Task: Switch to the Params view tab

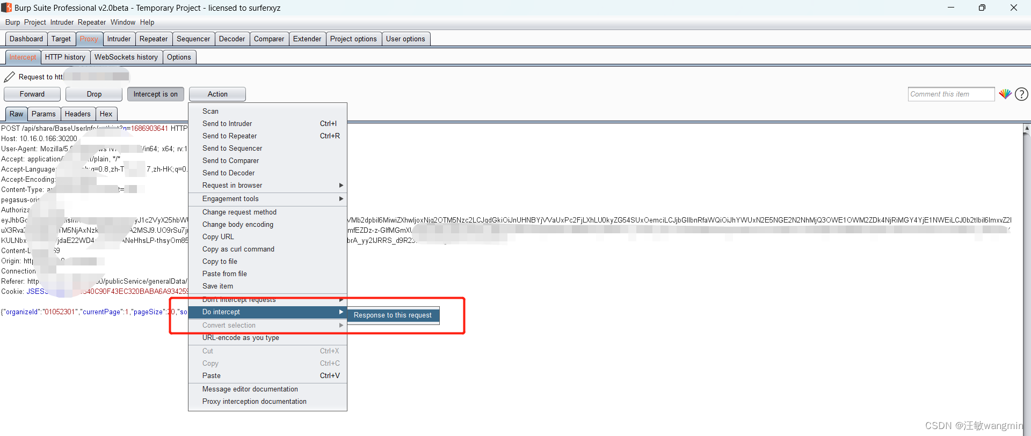Action: 43,114
